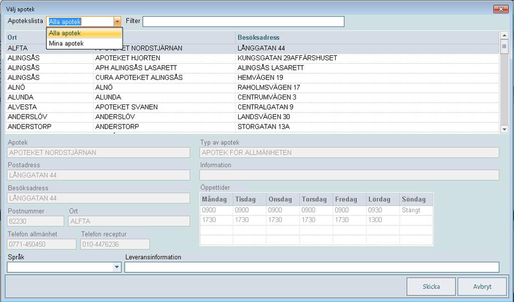
Task: Click into the Filter text field
Action: tap(244, 22)
